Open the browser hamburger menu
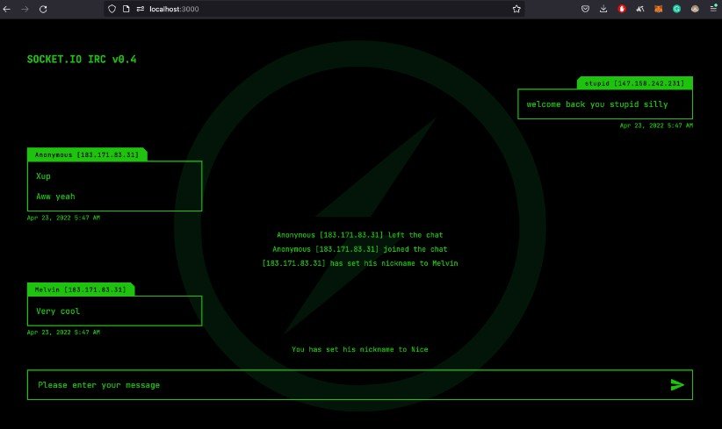 tap(713, 9)
